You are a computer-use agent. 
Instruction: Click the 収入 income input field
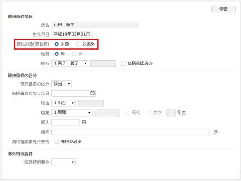tap(65, 122)
